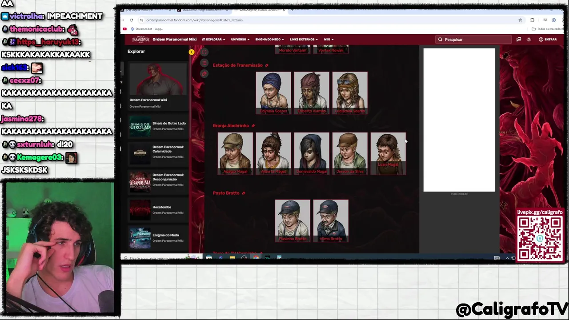Viewport: 569px width, 320px height.
Task: Click the Posto Brotto heading
Action: tap(226, 193)
